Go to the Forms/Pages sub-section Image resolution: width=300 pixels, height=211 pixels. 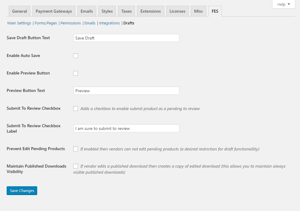46,23
